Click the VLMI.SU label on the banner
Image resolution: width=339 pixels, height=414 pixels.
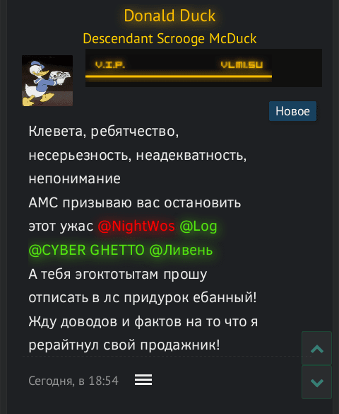[242, 64]
